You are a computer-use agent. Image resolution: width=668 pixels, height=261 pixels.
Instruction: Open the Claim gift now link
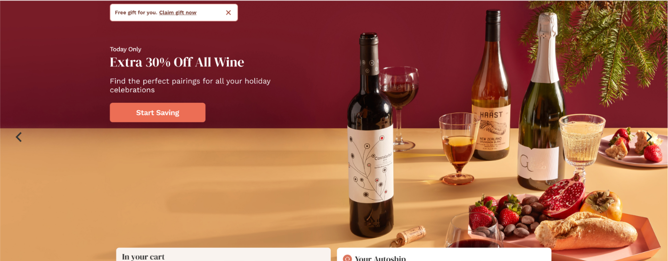(178, 13)
